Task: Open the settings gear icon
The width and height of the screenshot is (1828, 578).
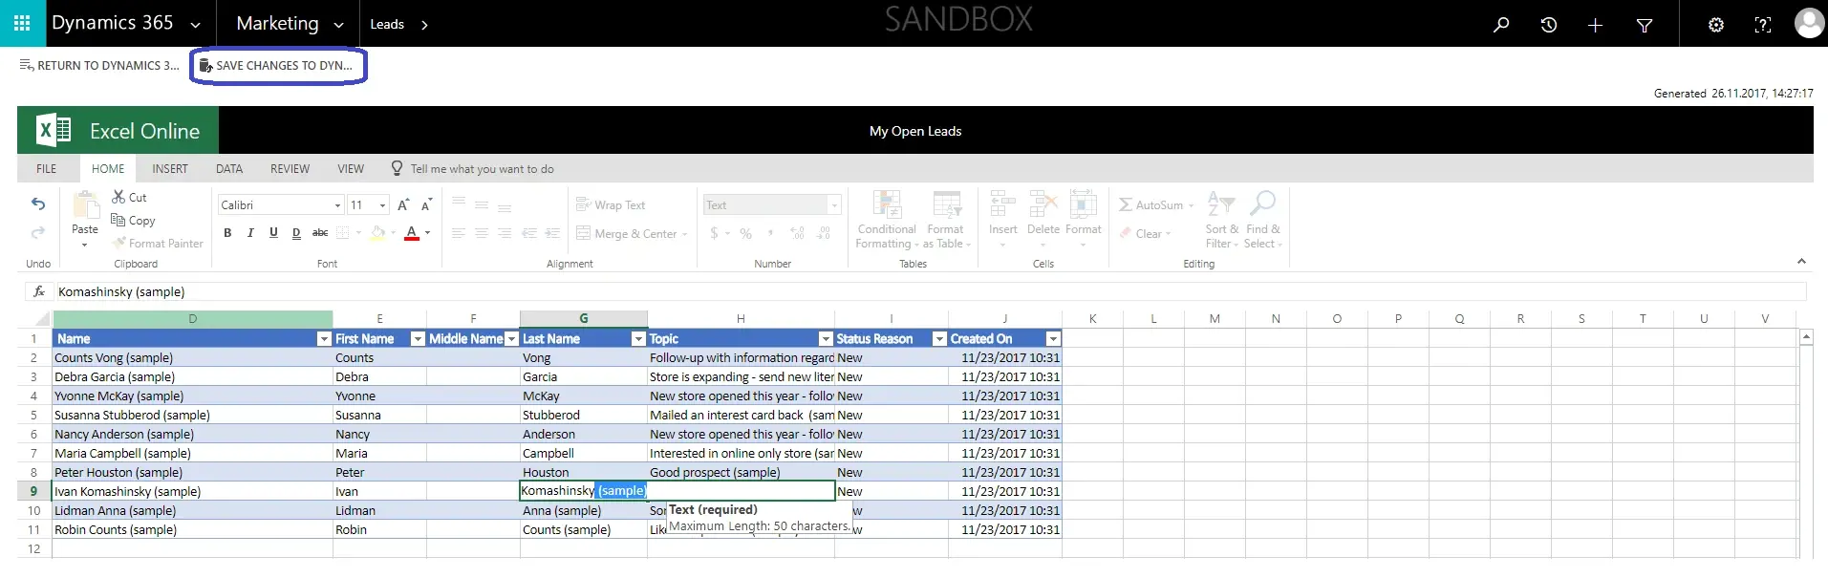Action: click(x=1716, y=25)
